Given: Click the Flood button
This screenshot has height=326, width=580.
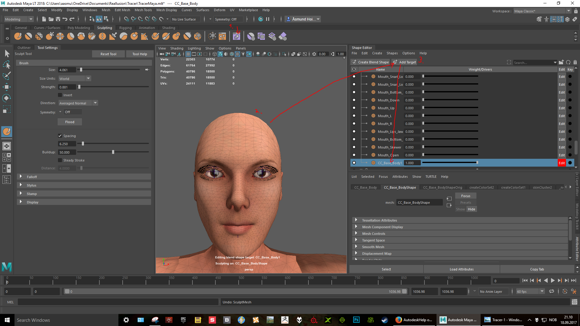Looking at the screenshot, I should pyautogui.click(x=70, y=122).
